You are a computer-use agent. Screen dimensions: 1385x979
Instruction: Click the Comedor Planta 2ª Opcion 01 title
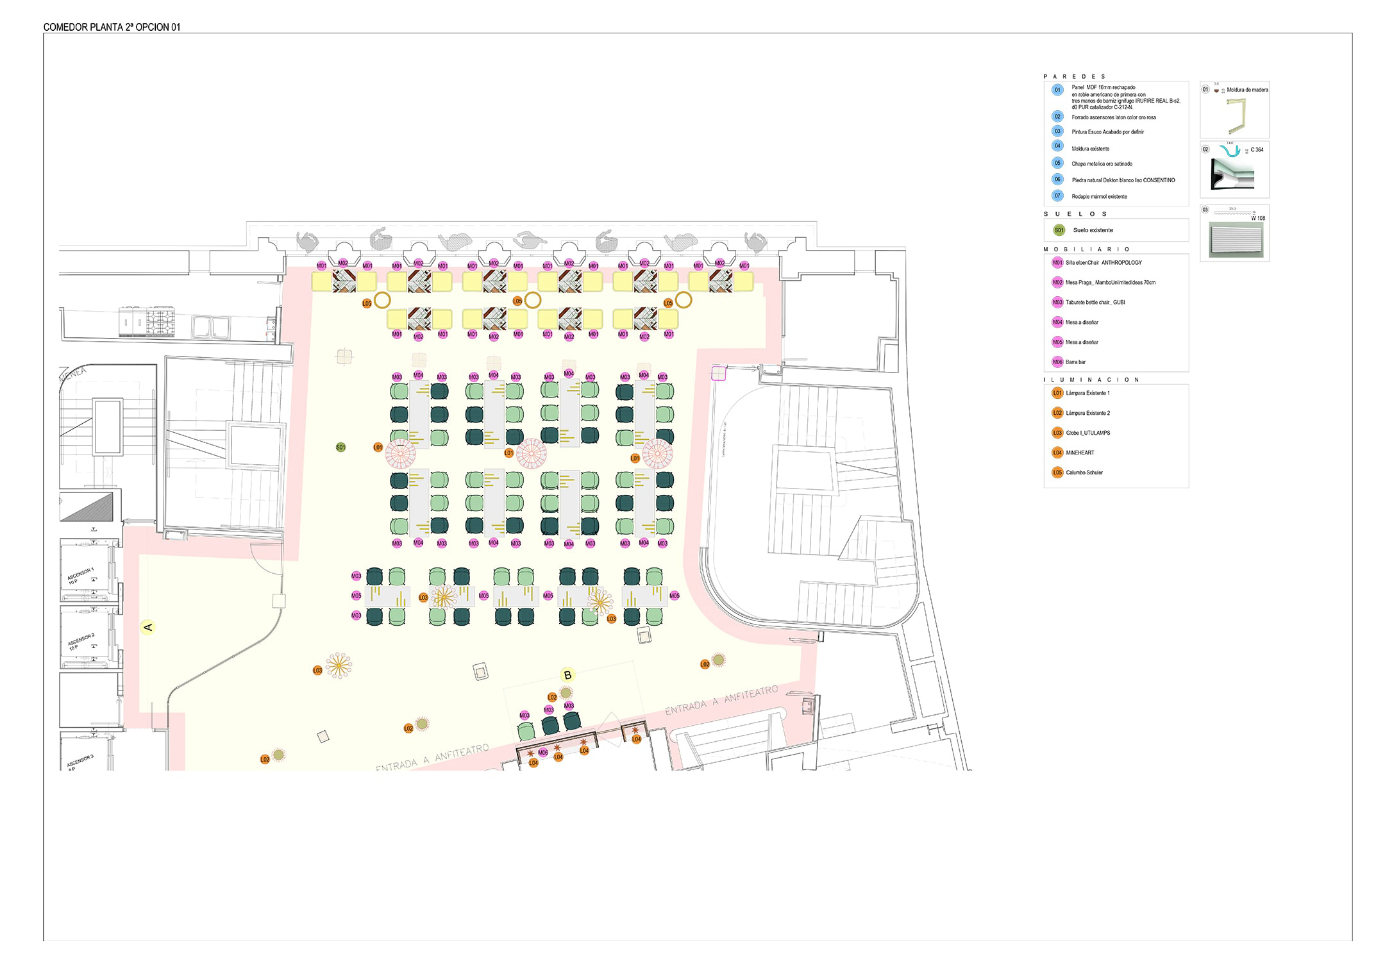[112, 27]
